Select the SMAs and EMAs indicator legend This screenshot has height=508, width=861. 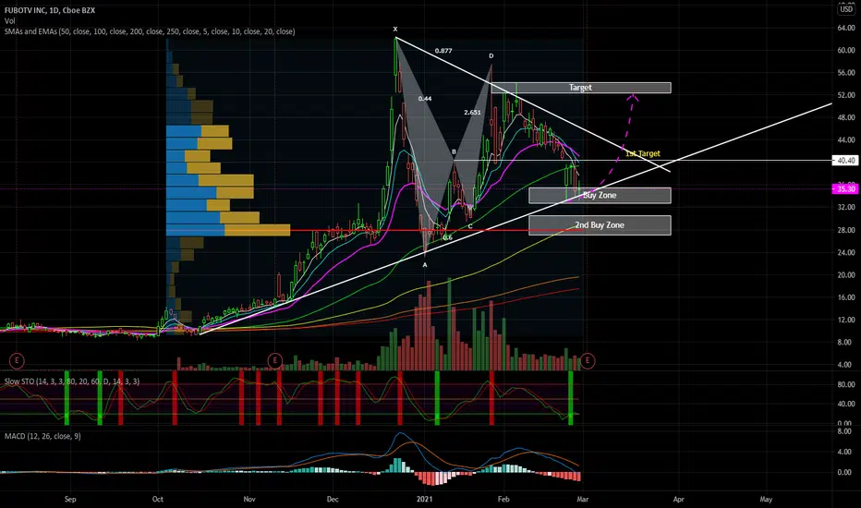pyautogui.click(x=150, y=31)
